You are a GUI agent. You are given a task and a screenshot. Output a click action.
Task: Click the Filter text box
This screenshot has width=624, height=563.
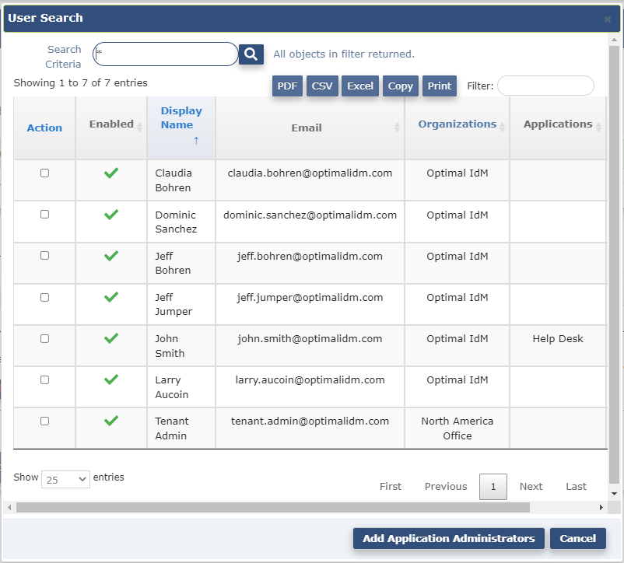545,86
